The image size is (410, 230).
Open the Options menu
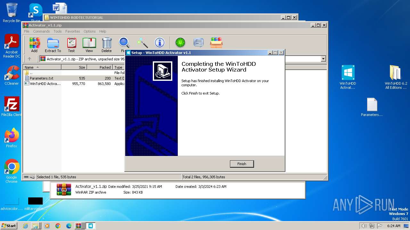coord(90,31)
